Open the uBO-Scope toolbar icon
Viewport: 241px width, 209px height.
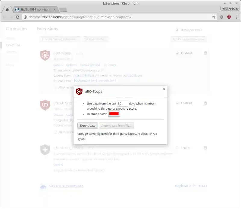[x=229, y=17]
